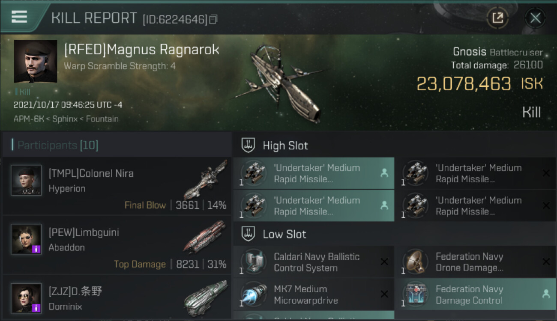Viewport: 557px width, 321px height.
Task: Select the Federation Navy Damage Control module
Action: 476,294
